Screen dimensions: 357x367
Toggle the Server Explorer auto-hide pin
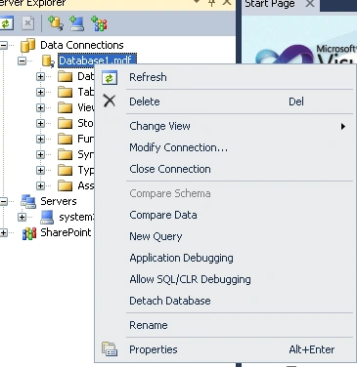212,3
